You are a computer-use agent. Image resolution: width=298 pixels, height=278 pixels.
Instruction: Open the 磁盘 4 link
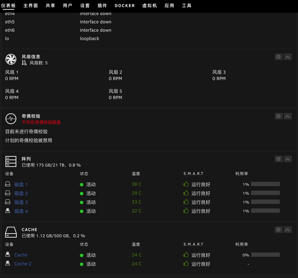coord(21,211)
